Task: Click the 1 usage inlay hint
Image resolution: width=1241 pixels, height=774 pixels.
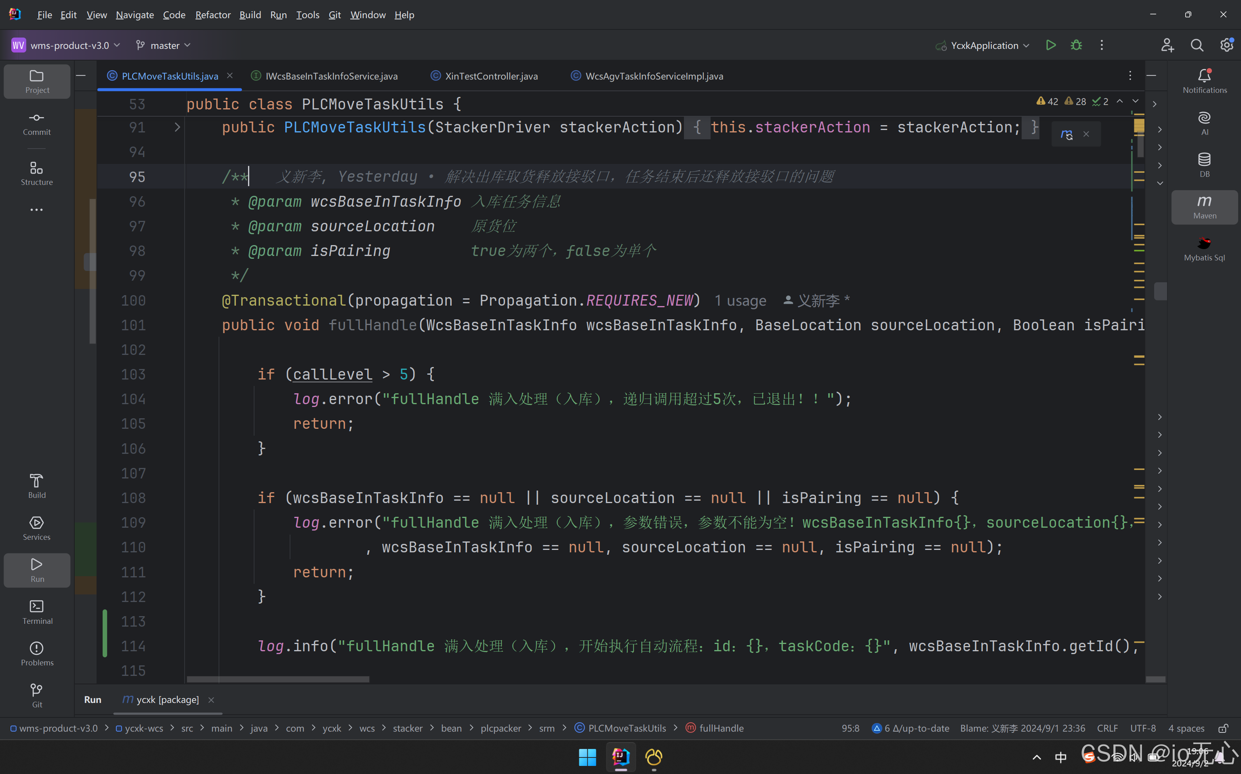Action: click(740, 300)
